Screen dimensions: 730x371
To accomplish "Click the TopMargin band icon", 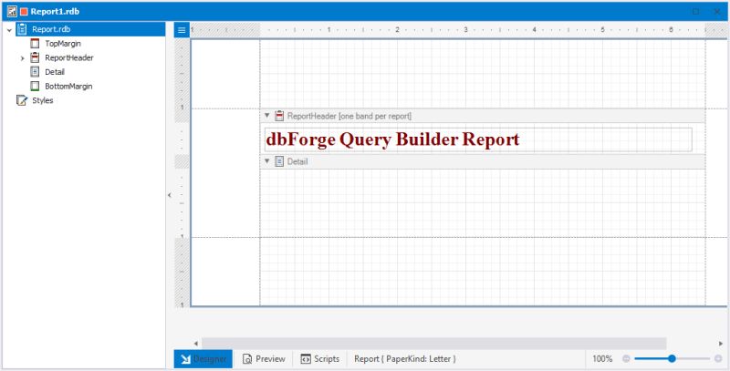I will pyautogui.click(x=35, y=44).
